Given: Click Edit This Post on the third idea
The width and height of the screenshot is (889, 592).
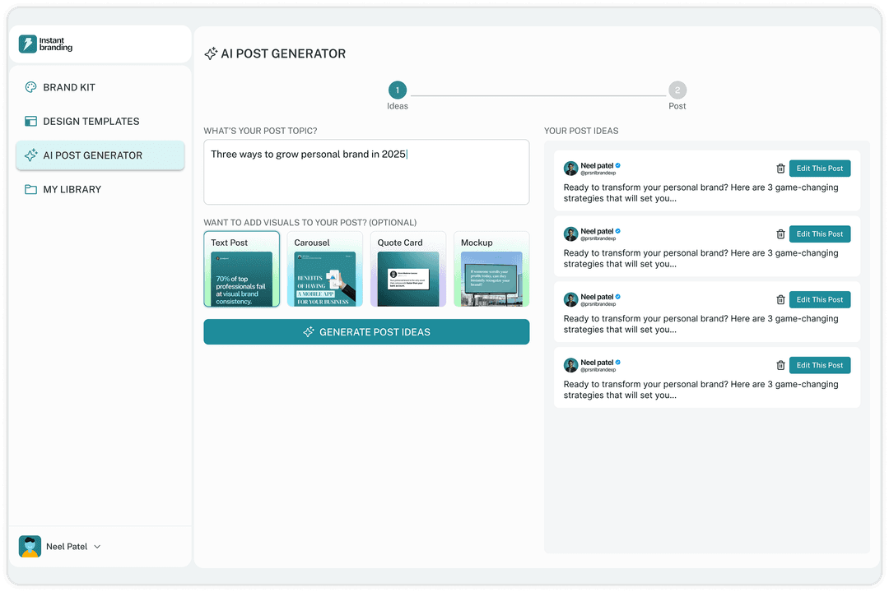Looking at the screenshot, I should [820, 299].
